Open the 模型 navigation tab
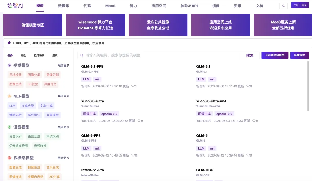312x181 pixels. (40, 6)
